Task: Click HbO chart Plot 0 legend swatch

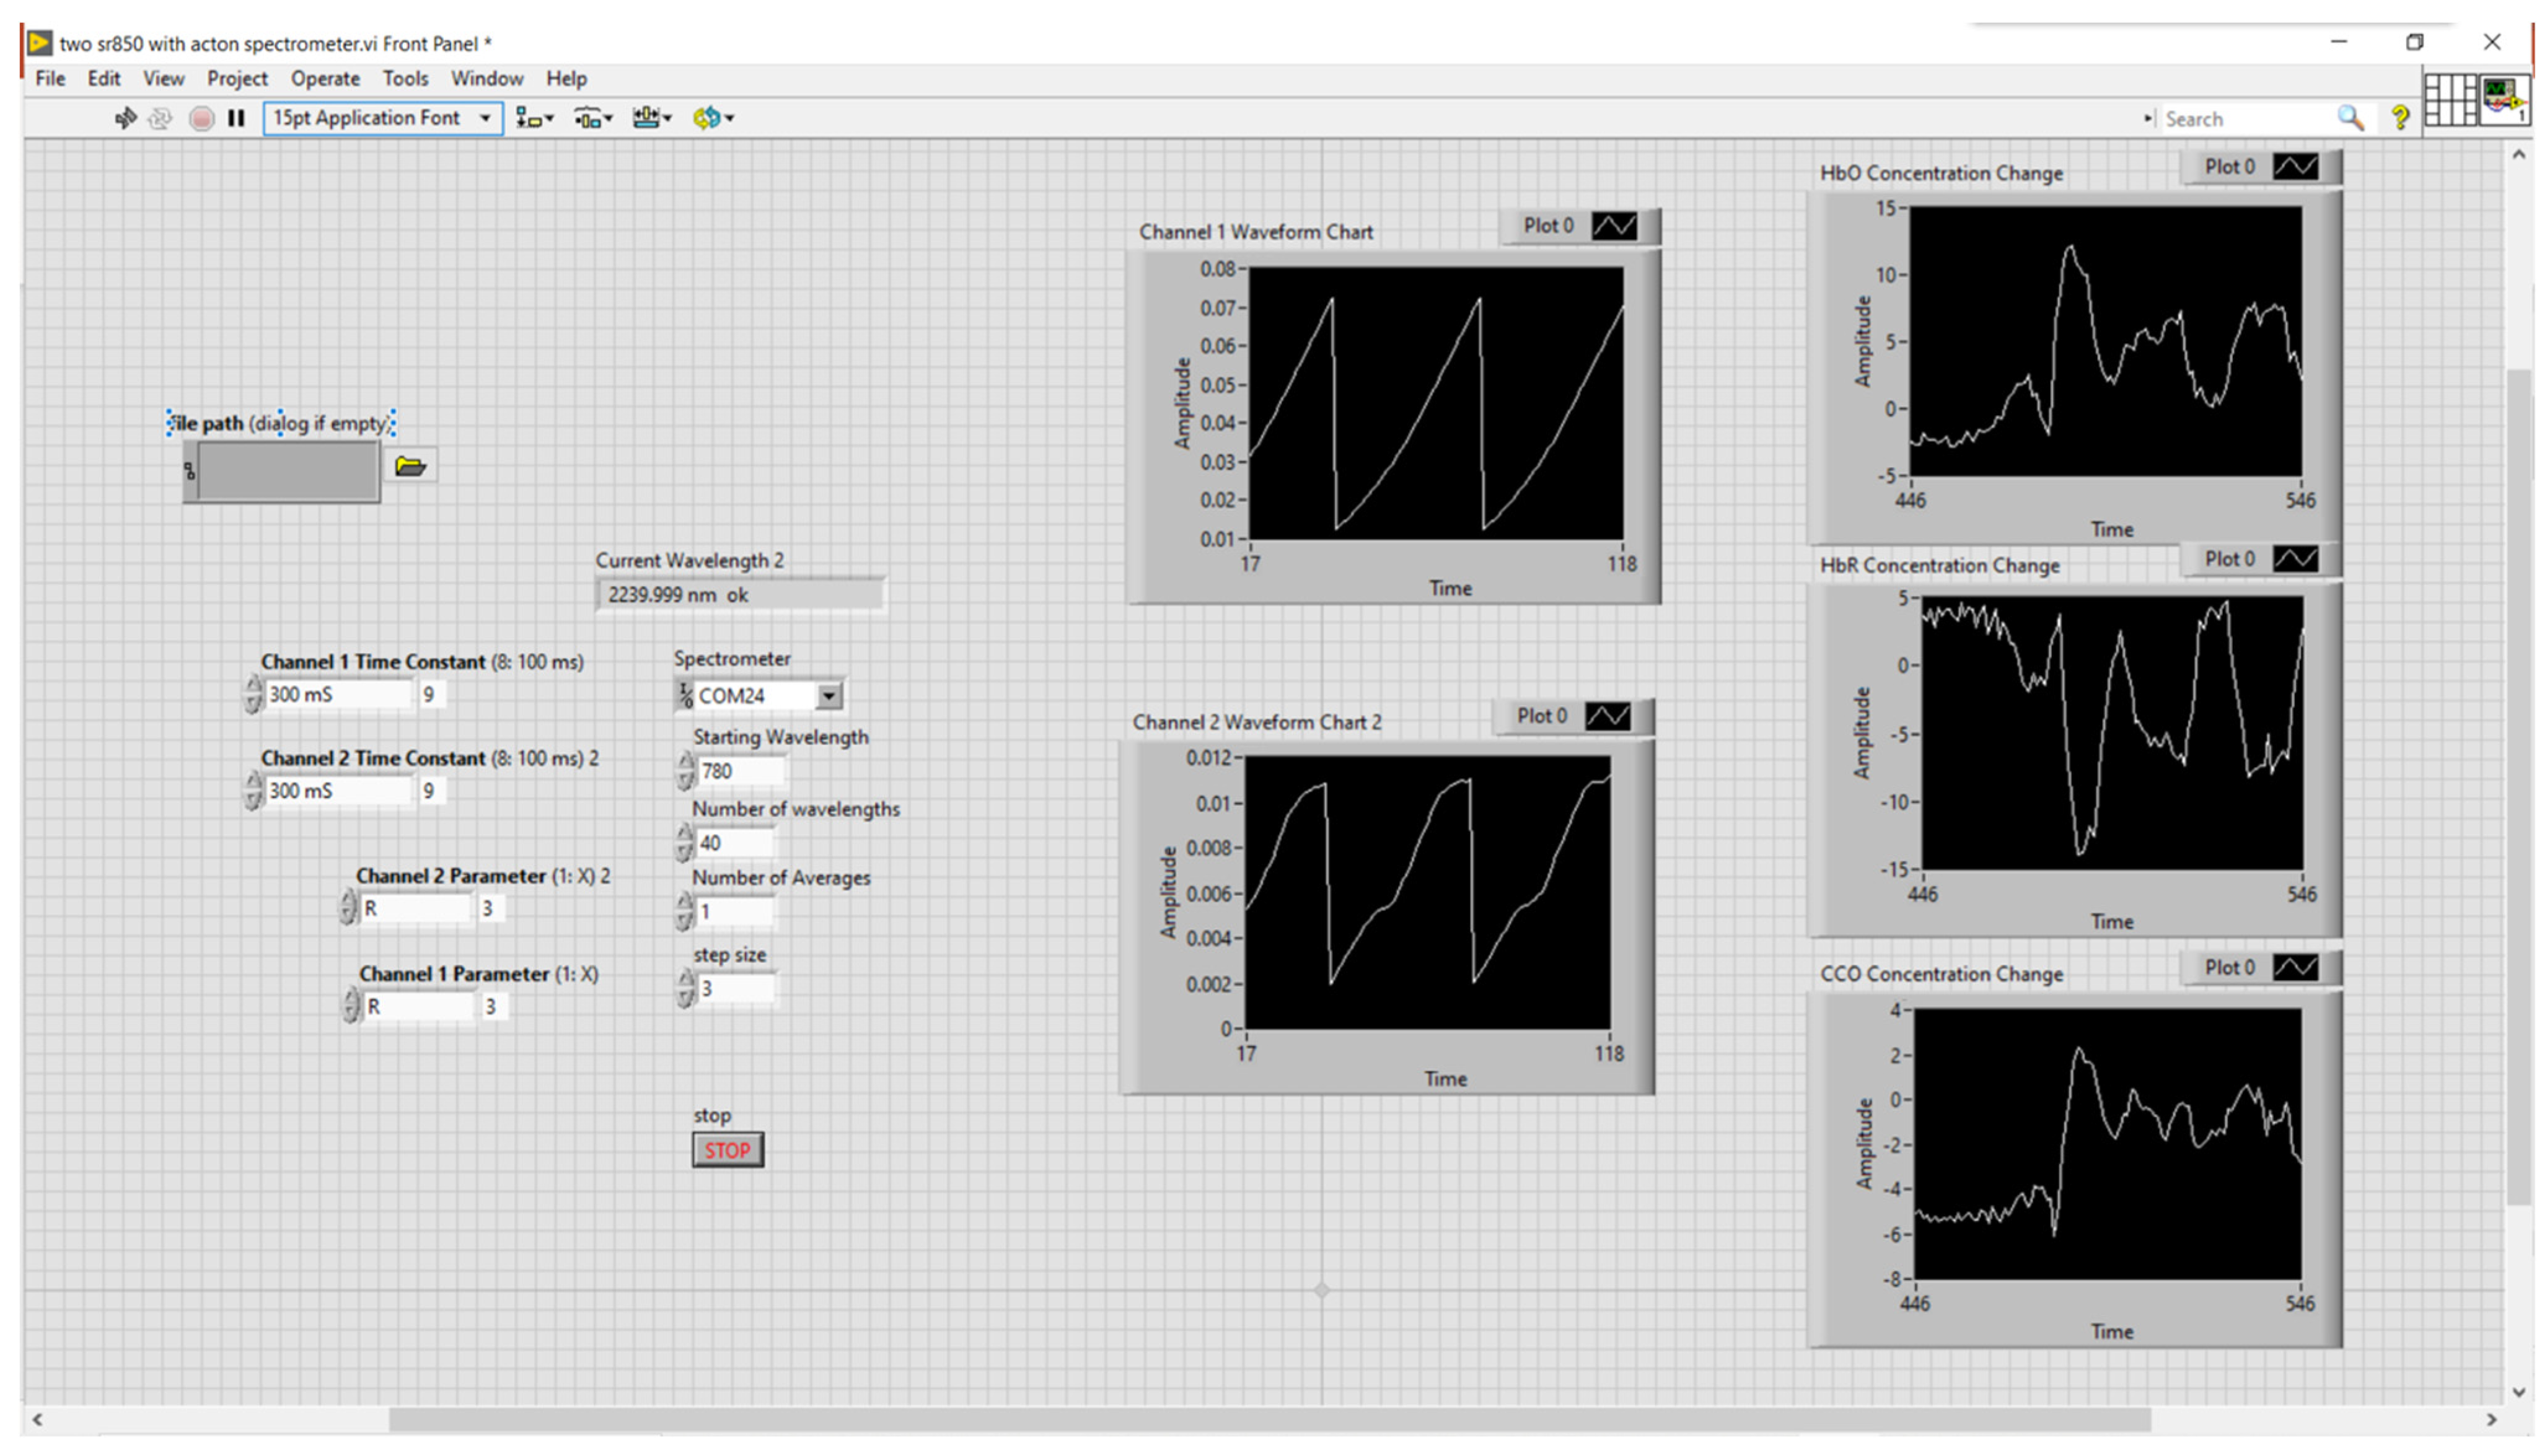Action: coord(2295,167)
